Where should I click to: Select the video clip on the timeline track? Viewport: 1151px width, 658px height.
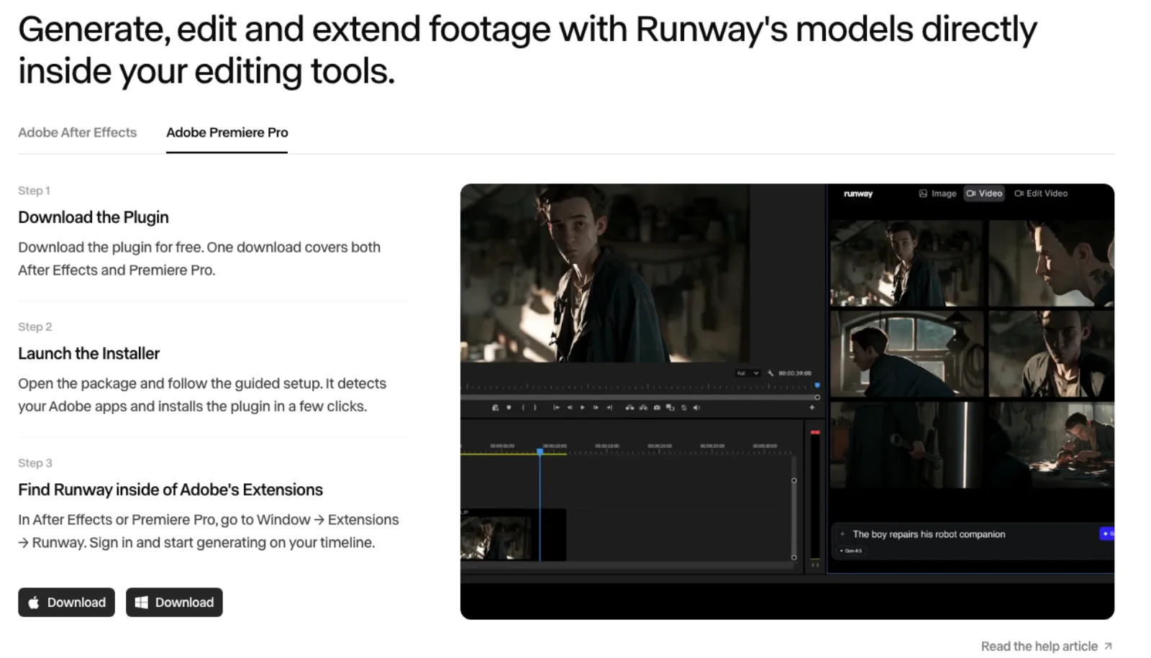(x=513, y=535)
